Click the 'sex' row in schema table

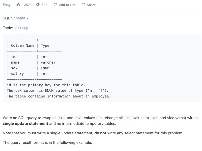14,68
